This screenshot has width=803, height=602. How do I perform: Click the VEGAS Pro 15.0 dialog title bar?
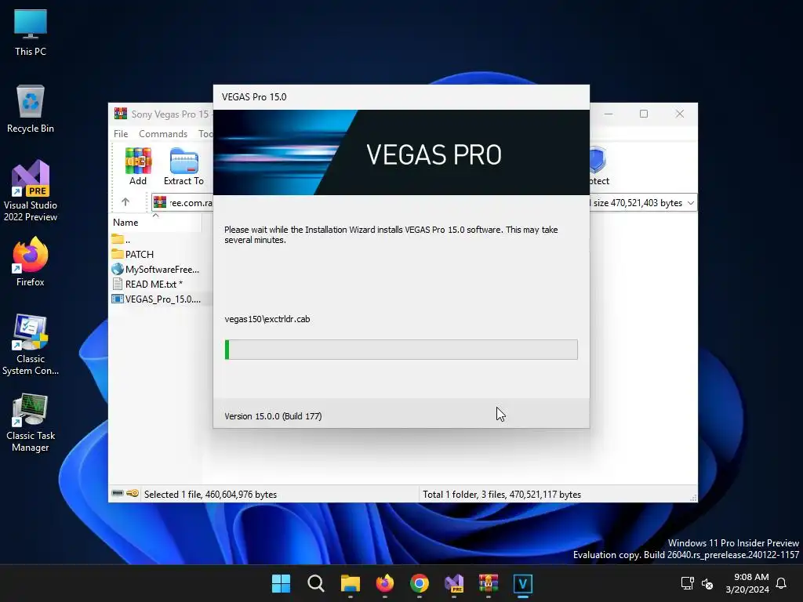[401, 97]
